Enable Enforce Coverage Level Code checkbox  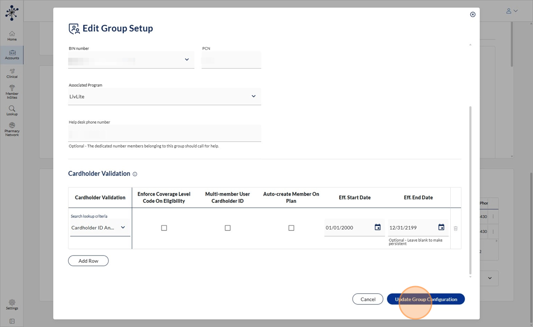(164, 228)
